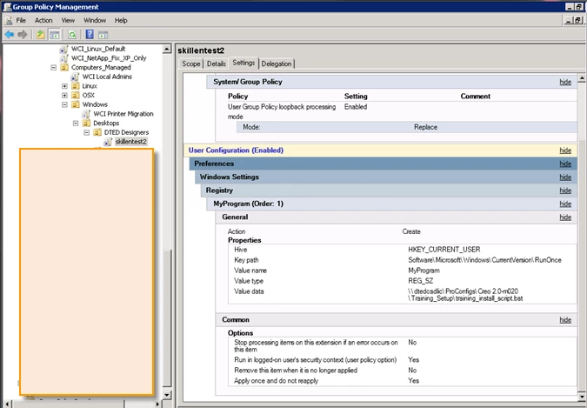Click settings pane scroll down arrow

[582, 397]
